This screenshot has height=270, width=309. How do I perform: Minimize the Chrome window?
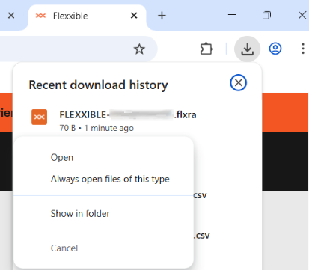click(232, 15)
